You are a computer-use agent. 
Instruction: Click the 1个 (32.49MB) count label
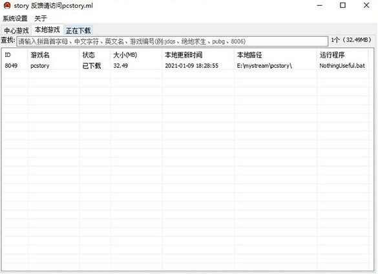pyautogui.click(x=351, y=40)
